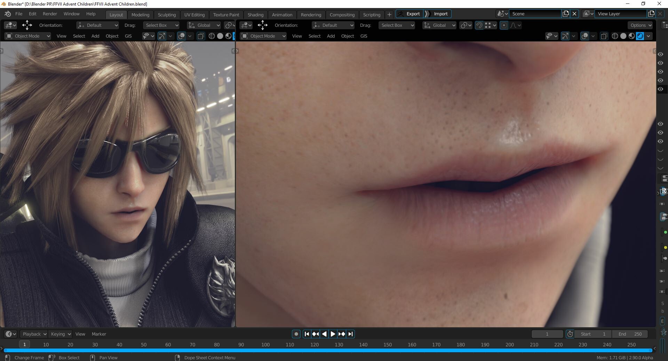Toggle gizmos in right viewport
Screen dimensions: 668x361
565,36
